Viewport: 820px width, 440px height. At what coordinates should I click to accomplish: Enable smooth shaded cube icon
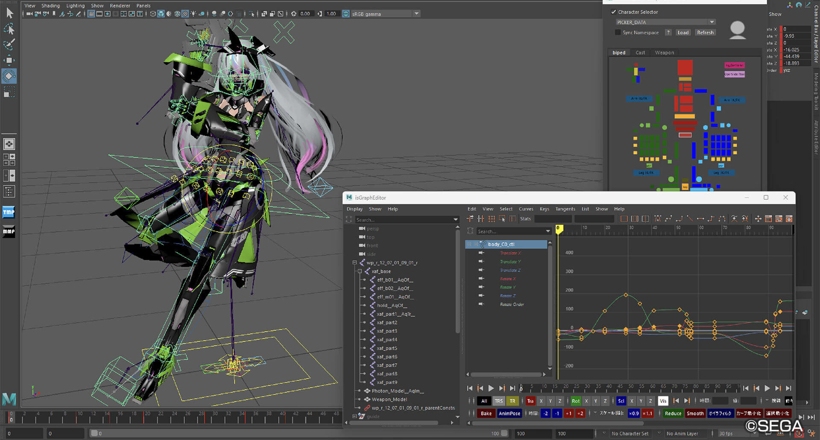(x=161, y=14)
